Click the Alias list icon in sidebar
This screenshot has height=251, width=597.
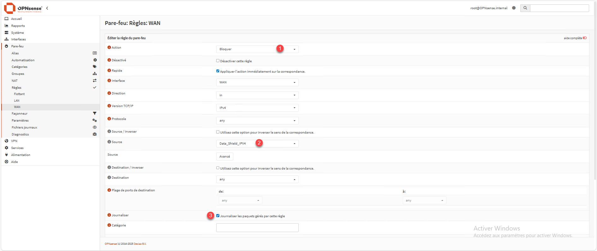point(95,53)
